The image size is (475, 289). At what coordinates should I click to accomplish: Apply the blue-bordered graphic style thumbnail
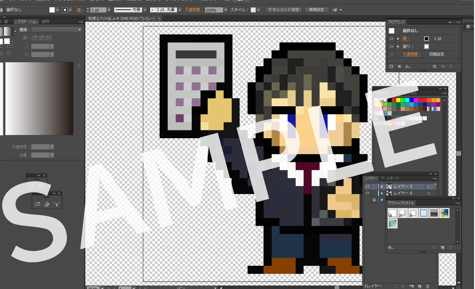click(424, 213)
